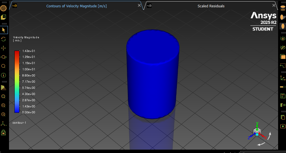Toggle the ruler bar icon
Screen dimensions: 286x153
pyautogui.click(x=283, y=87)
